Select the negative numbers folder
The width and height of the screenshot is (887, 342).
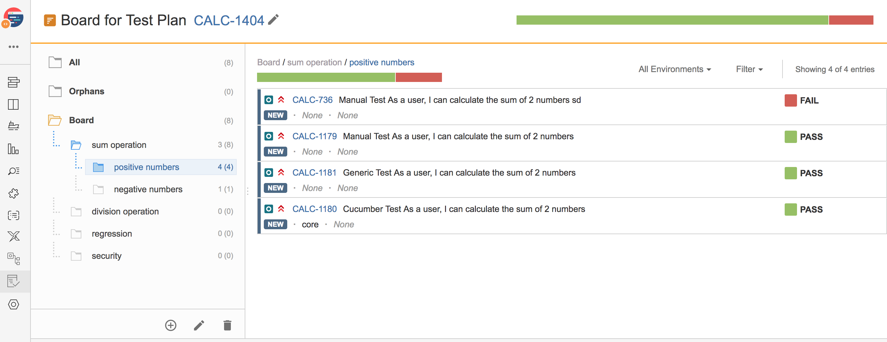click(148, 189)
